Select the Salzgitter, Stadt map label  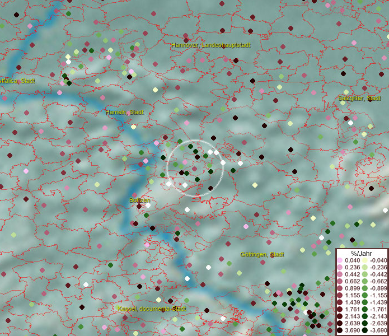pyautogui.click(x=359, y=98)
